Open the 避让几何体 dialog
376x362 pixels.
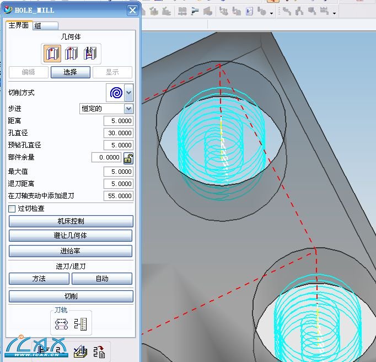[x=71, y=236]
